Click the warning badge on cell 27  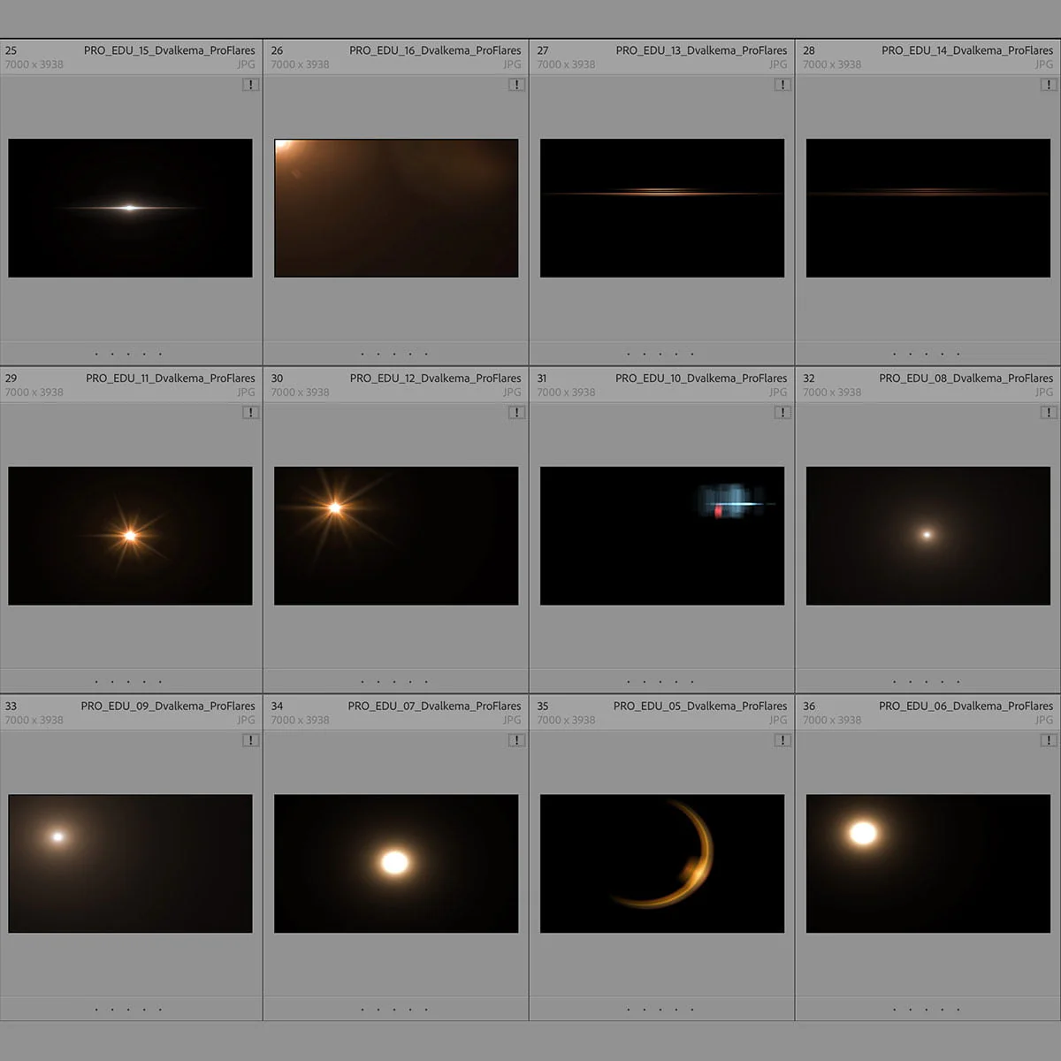[x=782, y=85]
